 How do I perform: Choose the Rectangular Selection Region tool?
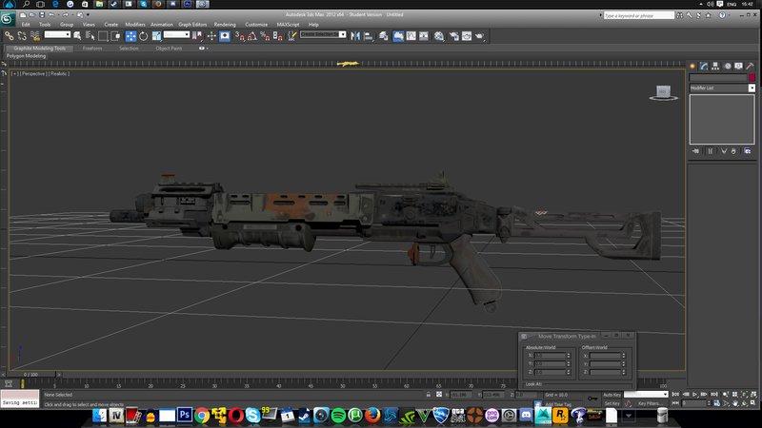(x=103, y=35)
